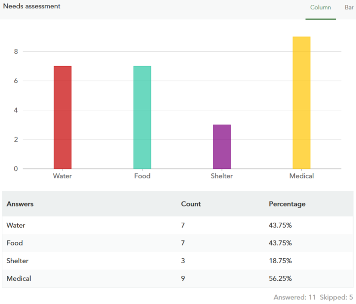
Task: Select the yellow Medical bar
Action: click(x=301, y=102)
